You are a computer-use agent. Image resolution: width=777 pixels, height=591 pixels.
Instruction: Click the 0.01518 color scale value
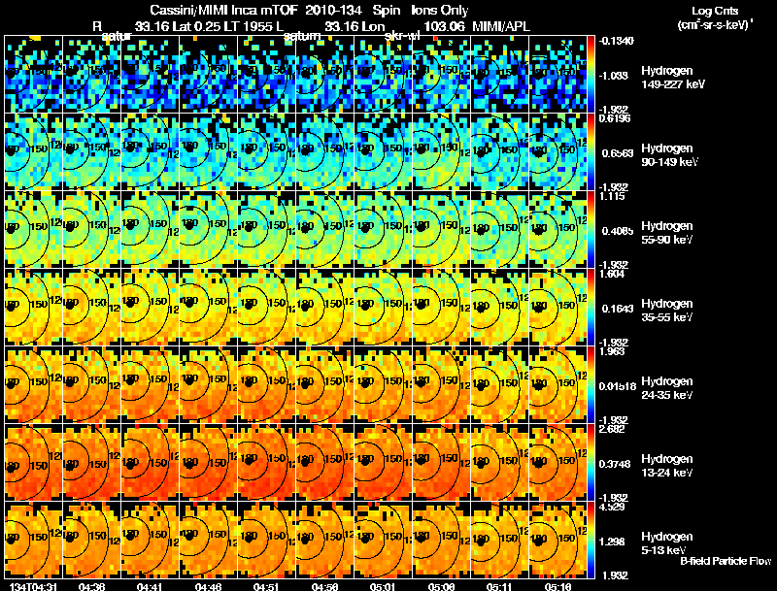click(618, 386)
